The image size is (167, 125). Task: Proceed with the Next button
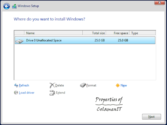151,117
